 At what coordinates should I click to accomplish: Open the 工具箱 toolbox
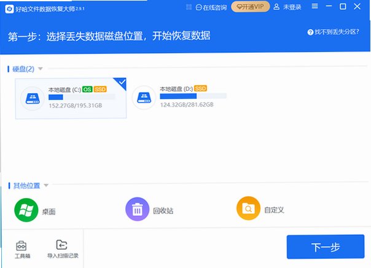[22, 250]
